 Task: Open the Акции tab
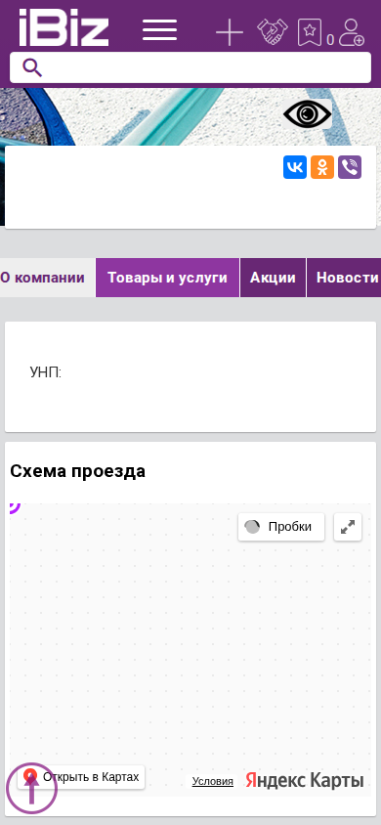273,278
